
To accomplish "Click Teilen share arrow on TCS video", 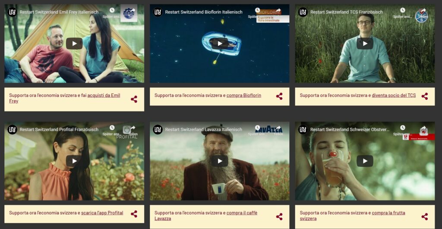I will point(423,10).
